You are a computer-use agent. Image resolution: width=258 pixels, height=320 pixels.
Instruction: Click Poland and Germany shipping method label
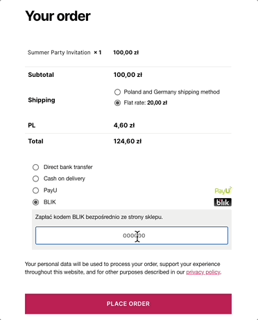tap(172, 92)
